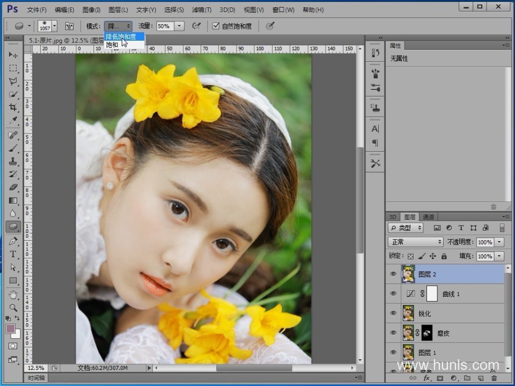515x386 pixels.
Task: Open the 时间轴 timeline panel
Action: pos(36,378)
